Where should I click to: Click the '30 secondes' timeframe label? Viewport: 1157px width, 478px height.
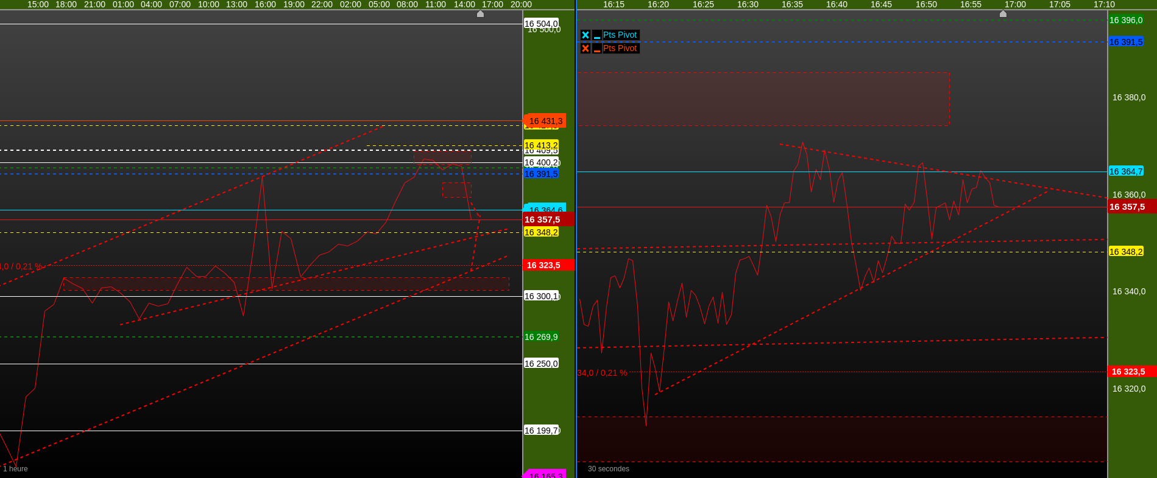[x=609, y=469]
